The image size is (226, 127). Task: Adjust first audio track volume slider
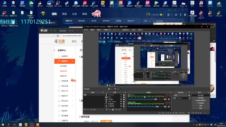tap(145, 99)
